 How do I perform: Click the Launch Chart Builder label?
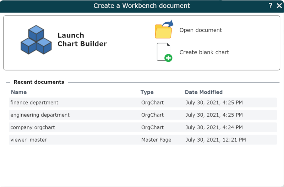pyautogui.click(x=82, y=40)
